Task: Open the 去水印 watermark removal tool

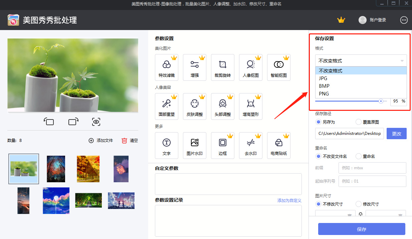Action: pyautogui.click(x=251, y=146)
